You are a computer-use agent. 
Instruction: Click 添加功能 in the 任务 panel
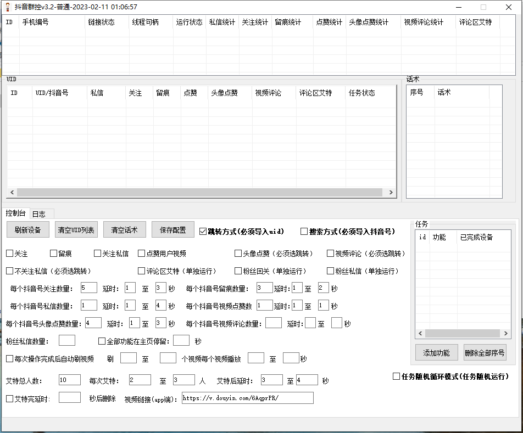[436, 353]
